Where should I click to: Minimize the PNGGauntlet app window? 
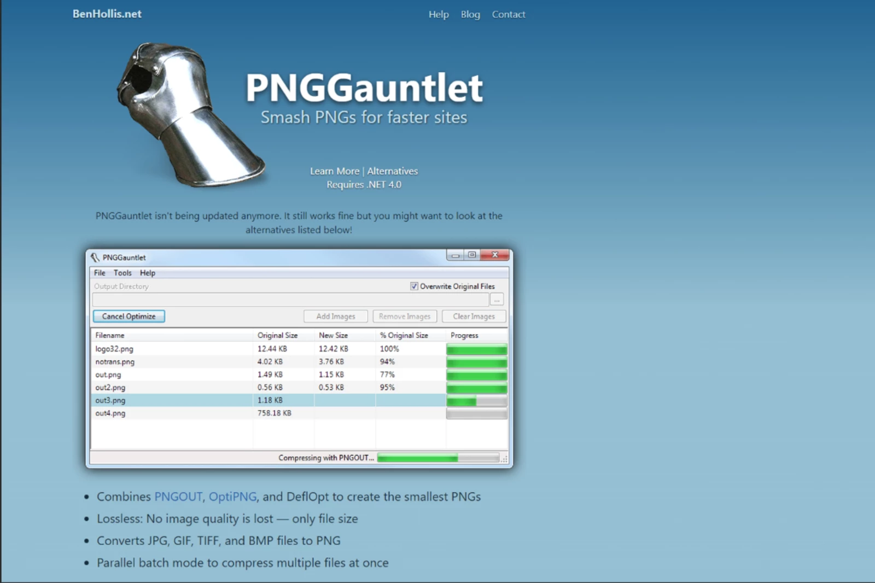tap(455, 255)
